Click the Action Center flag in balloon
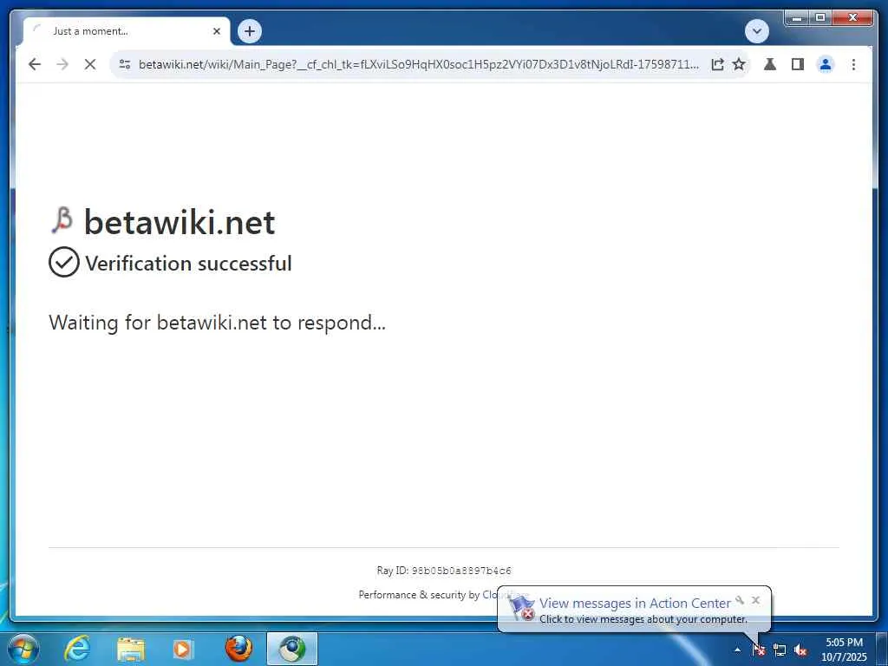 [521, 608]
